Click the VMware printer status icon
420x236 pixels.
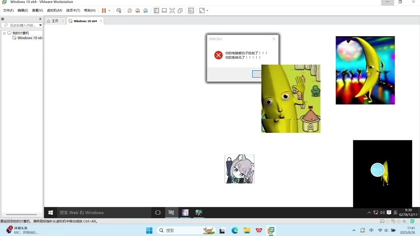point(399,221)
